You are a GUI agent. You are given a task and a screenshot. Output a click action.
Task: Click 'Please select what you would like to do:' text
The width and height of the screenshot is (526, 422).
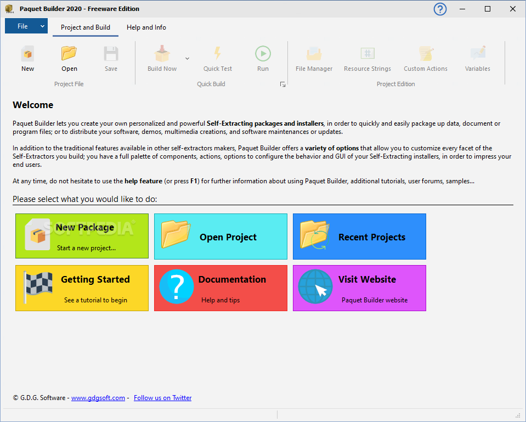pos(85,199)
